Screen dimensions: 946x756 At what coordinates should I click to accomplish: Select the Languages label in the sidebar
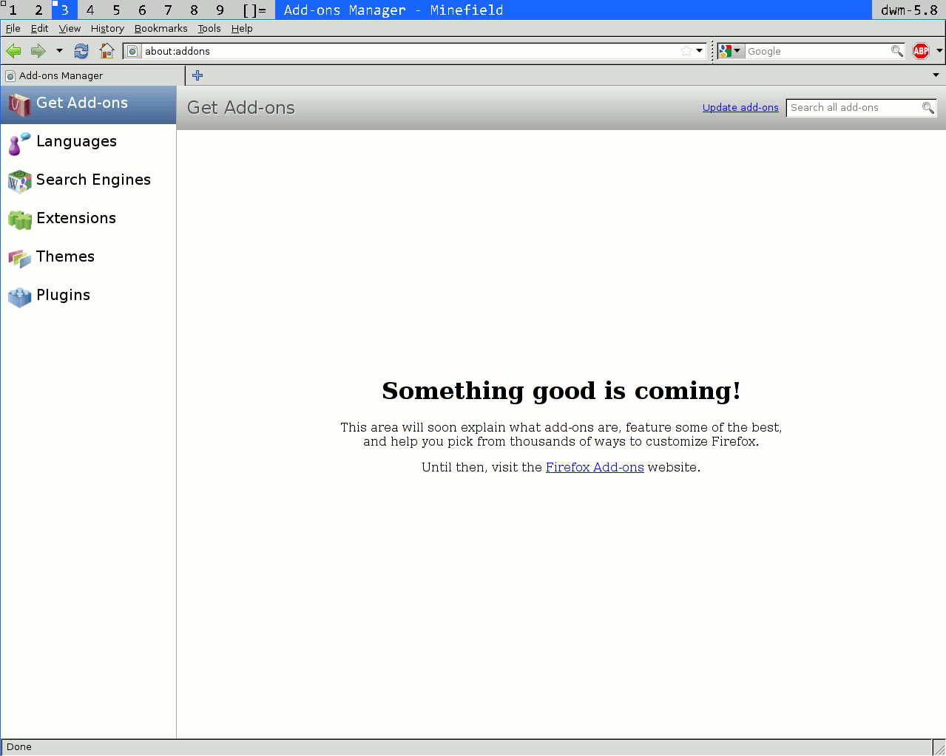77,141
